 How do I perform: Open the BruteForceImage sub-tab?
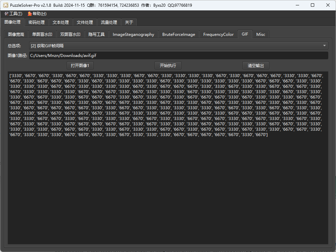tap(179, 35)
